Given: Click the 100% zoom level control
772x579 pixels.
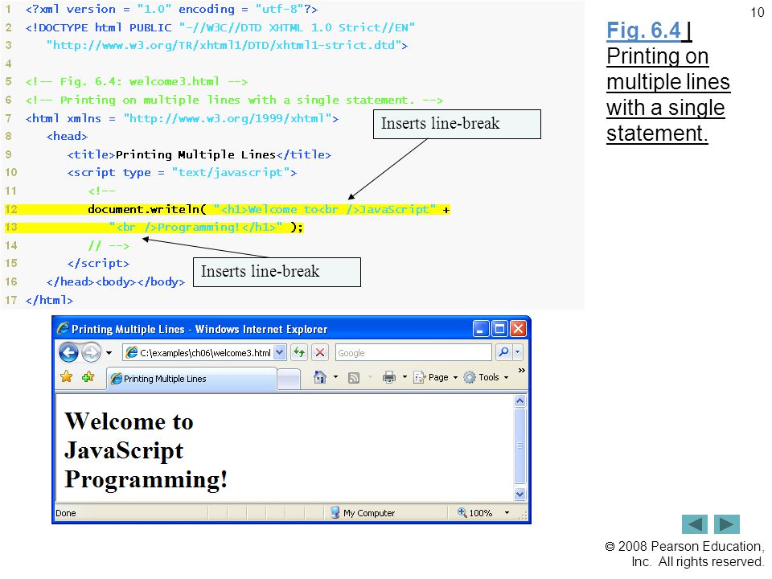Looking at the screenshot, I should tap(475, 512).
